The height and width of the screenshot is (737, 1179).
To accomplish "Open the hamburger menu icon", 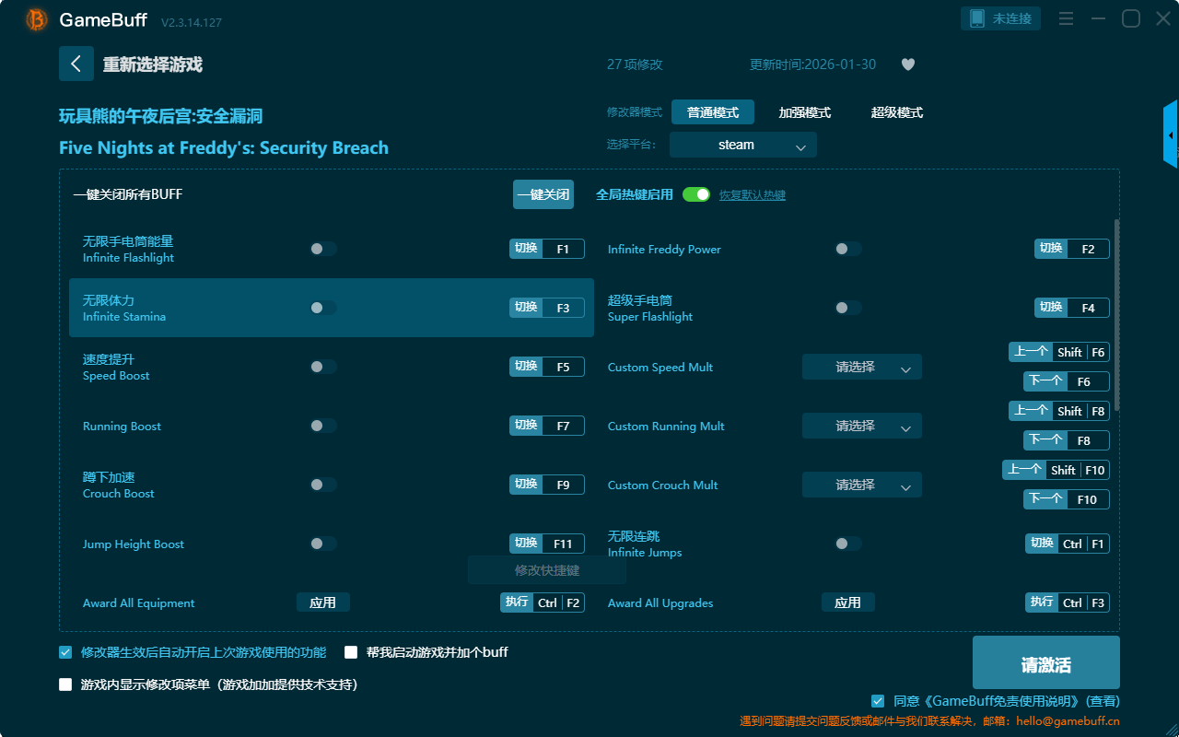I will (1066, 18).
